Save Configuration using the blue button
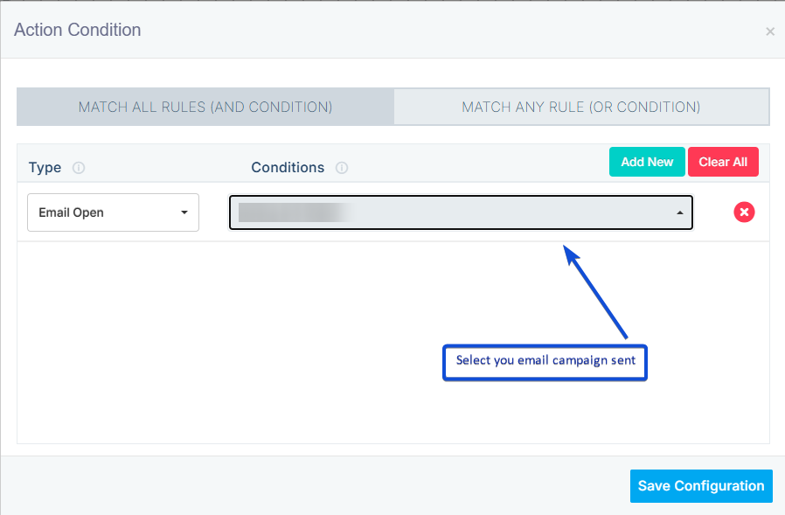 tap(701, 486)
